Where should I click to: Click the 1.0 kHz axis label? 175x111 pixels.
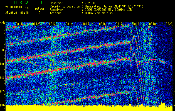point(3,50)
